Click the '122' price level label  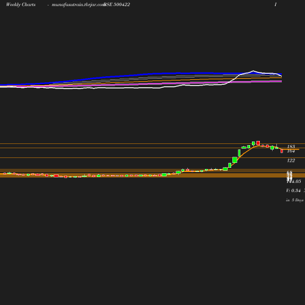[x=291, y=160]
